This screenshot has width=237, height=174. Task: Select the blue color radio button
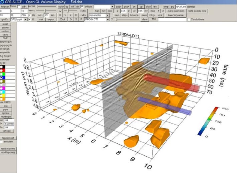click(1, 78)
